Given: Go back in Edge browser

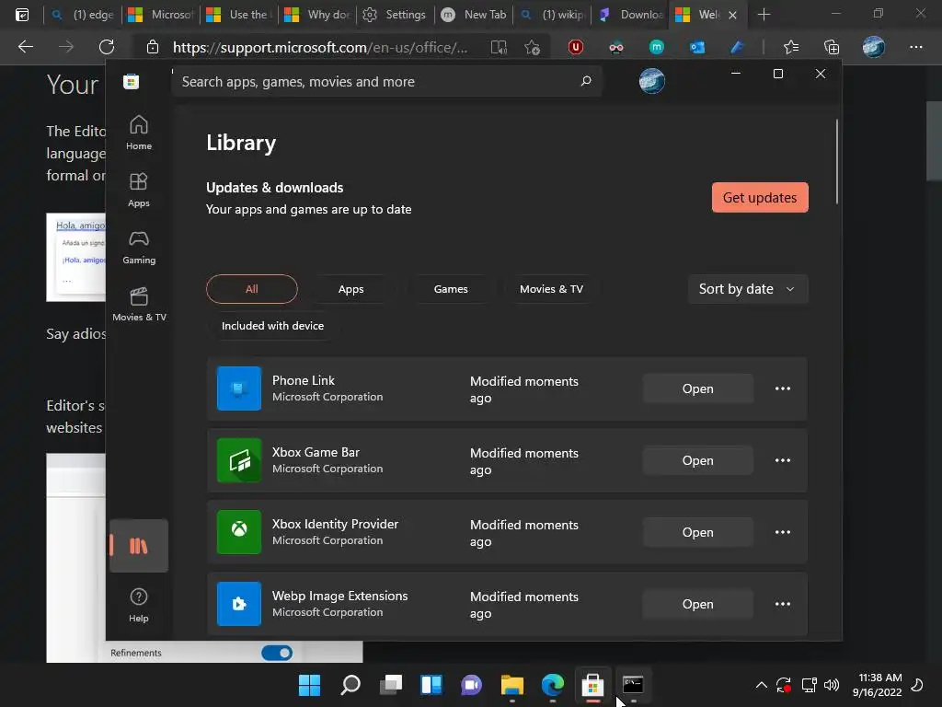Looking at the screenshot, I should coord(26,47).
